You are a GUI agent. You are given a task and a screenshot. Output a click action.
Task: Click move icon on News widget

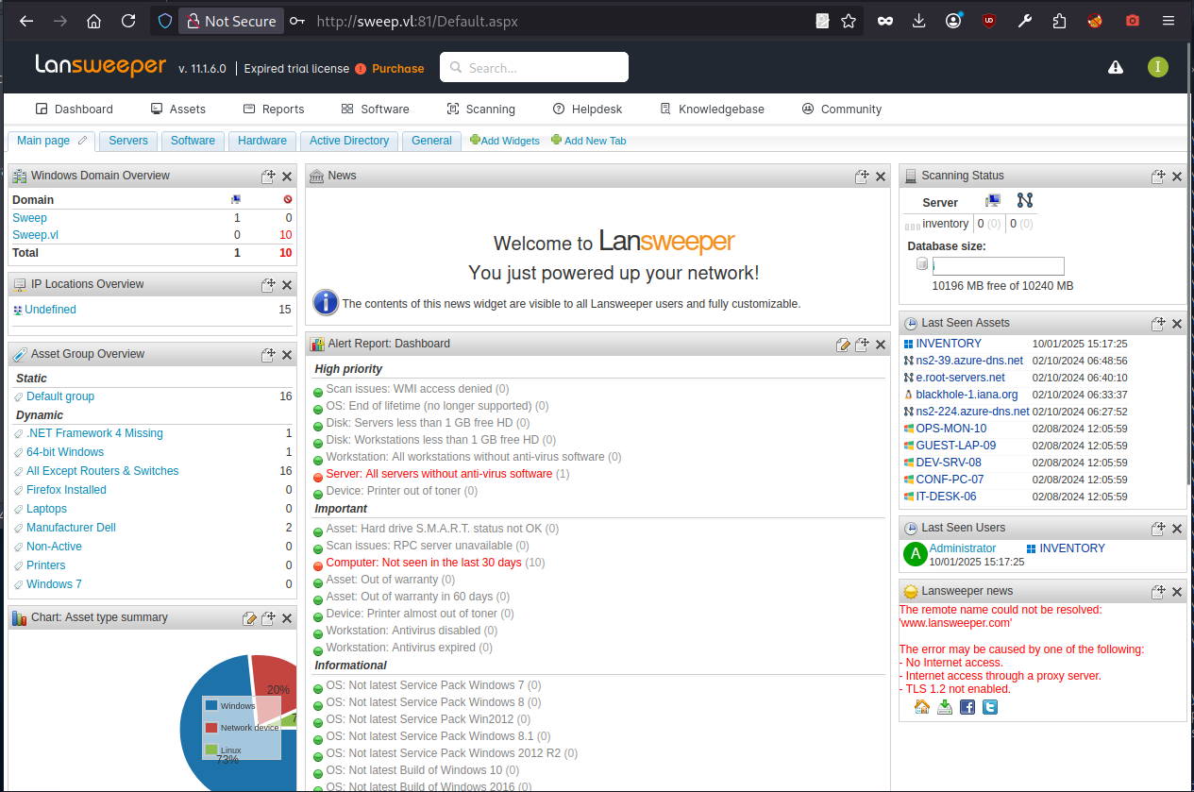click(862, 177)
